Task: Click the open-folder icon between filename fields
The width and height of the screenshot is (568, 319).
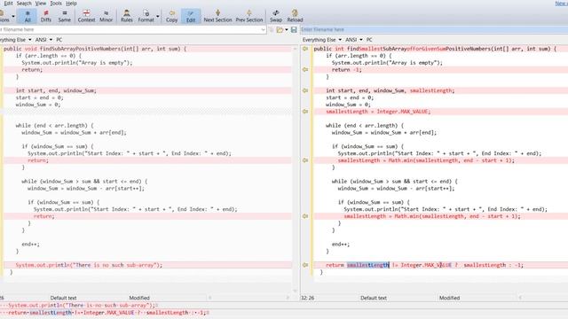Action: [280, 29]
